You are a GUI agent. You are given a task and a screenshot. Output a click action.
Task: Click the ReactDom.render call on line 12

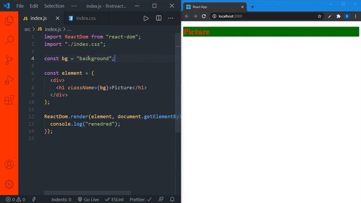point(66,117)
